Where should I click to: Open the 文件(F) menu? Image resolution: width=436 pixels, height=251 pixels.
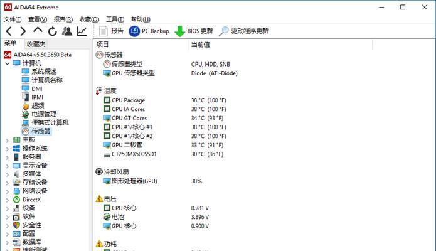13,19
